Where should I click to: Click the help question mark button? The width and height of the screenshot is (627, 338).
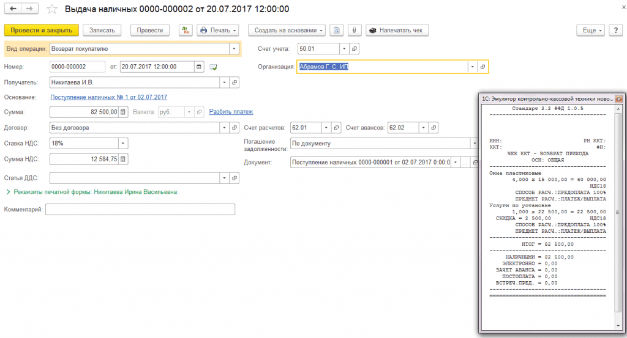pyautogui.click(x=617, y=30)
